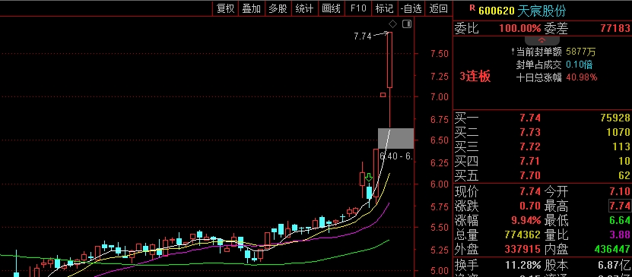This screenshot has width=632, height=277.
Task: Open the 复权 menu
Action: [225, 8]
